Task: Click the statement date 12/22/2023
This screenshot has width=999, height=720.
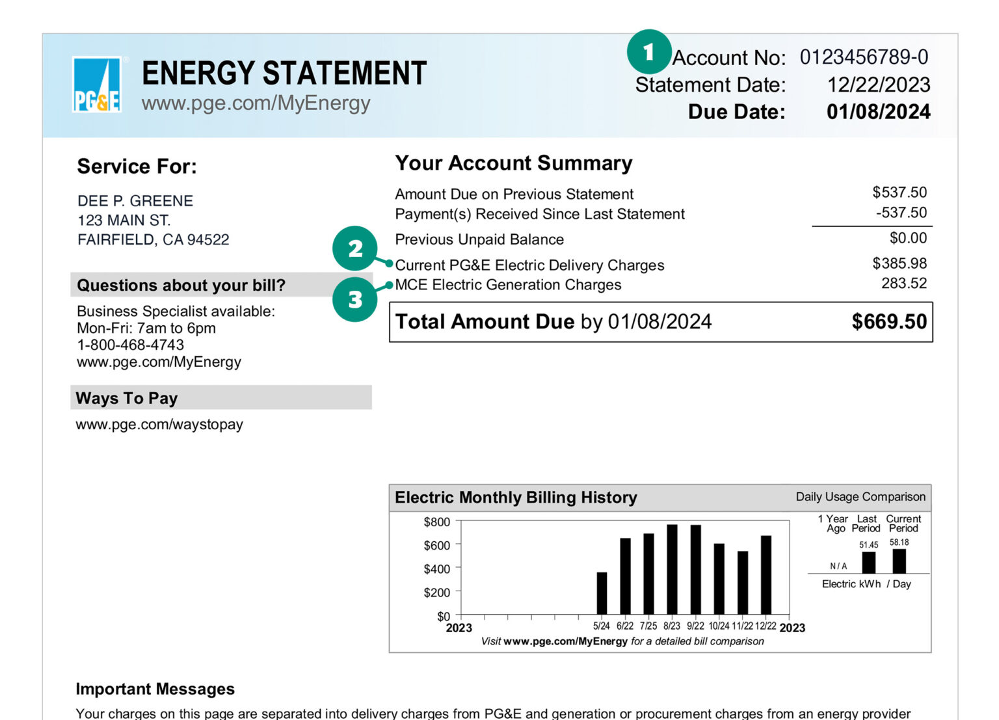Action: [879, 85]
